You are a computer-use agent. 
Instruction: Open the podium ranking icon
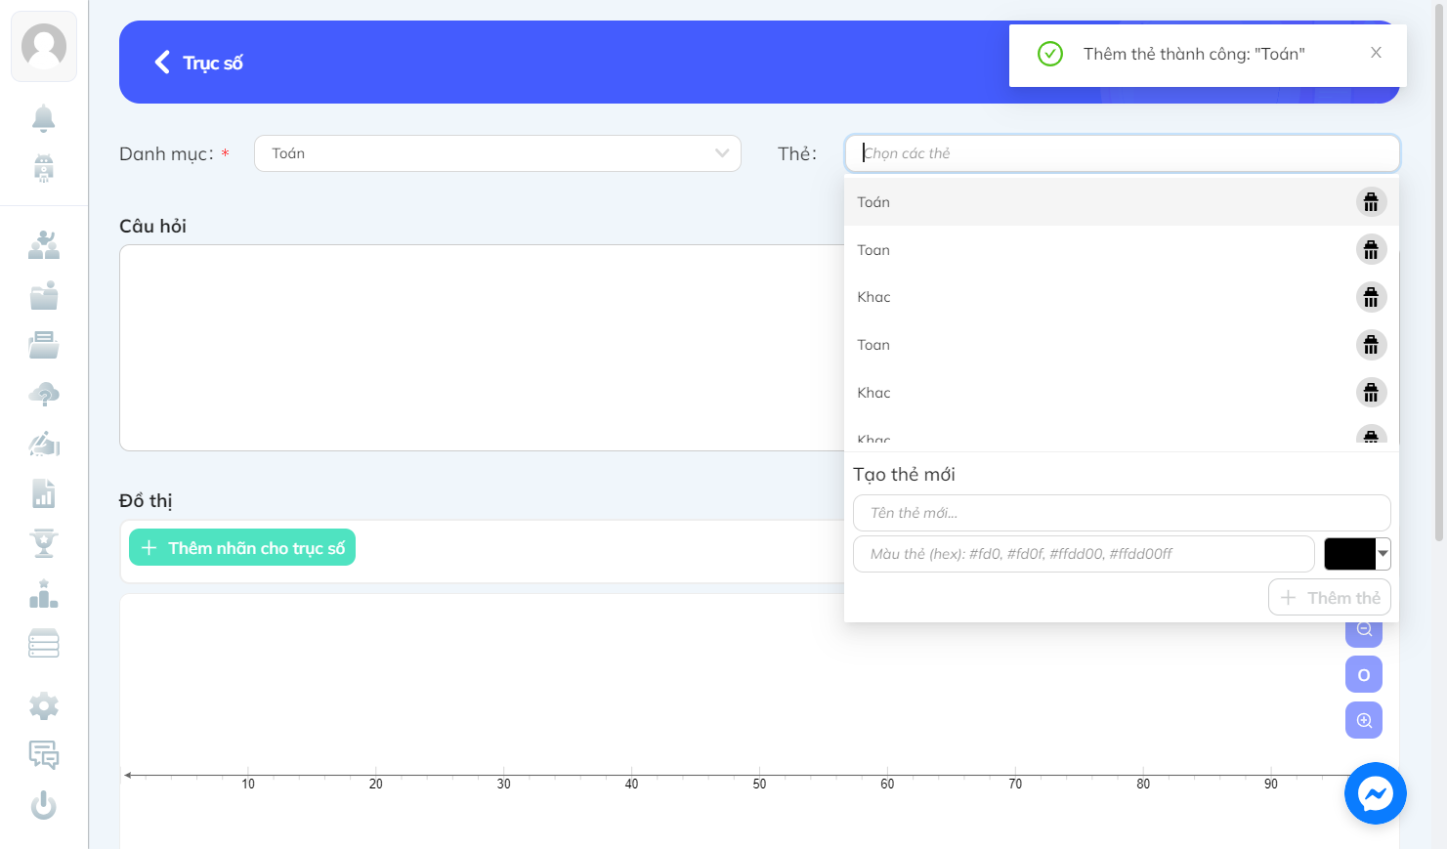point(44,593)
